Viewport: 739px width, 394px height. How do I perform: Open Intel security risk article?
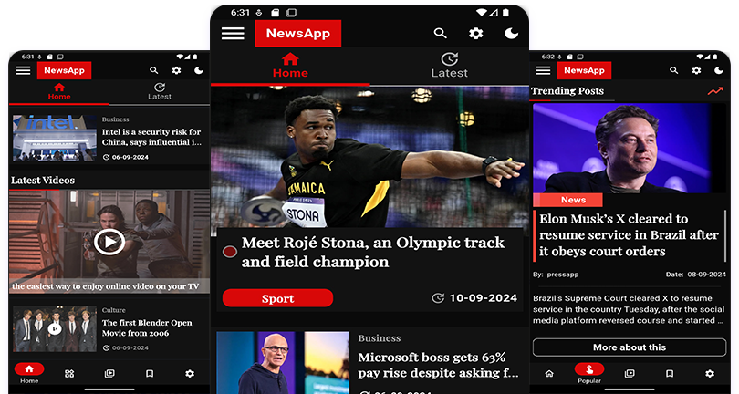tap(151, 137)
